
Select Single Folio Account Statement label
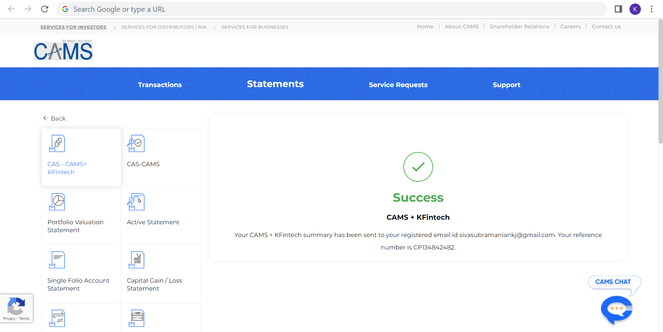(78, 284)
